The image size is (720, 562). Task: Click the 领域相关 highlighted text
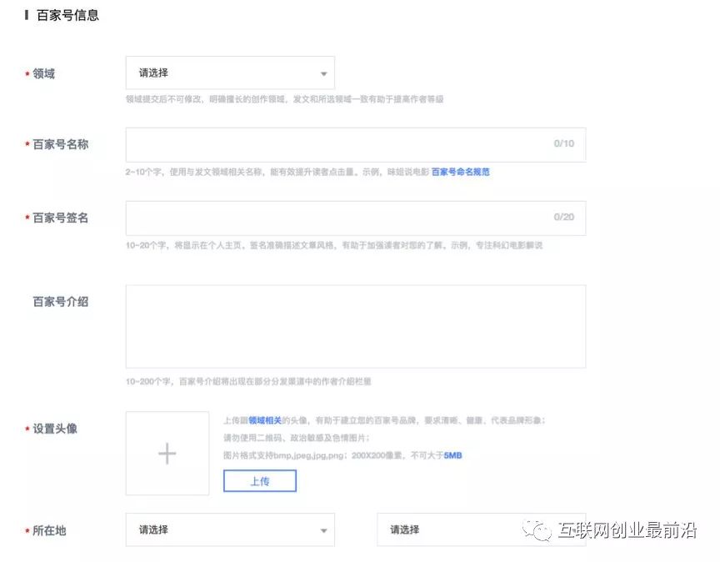pyautogui.click(x=265, y=420)
